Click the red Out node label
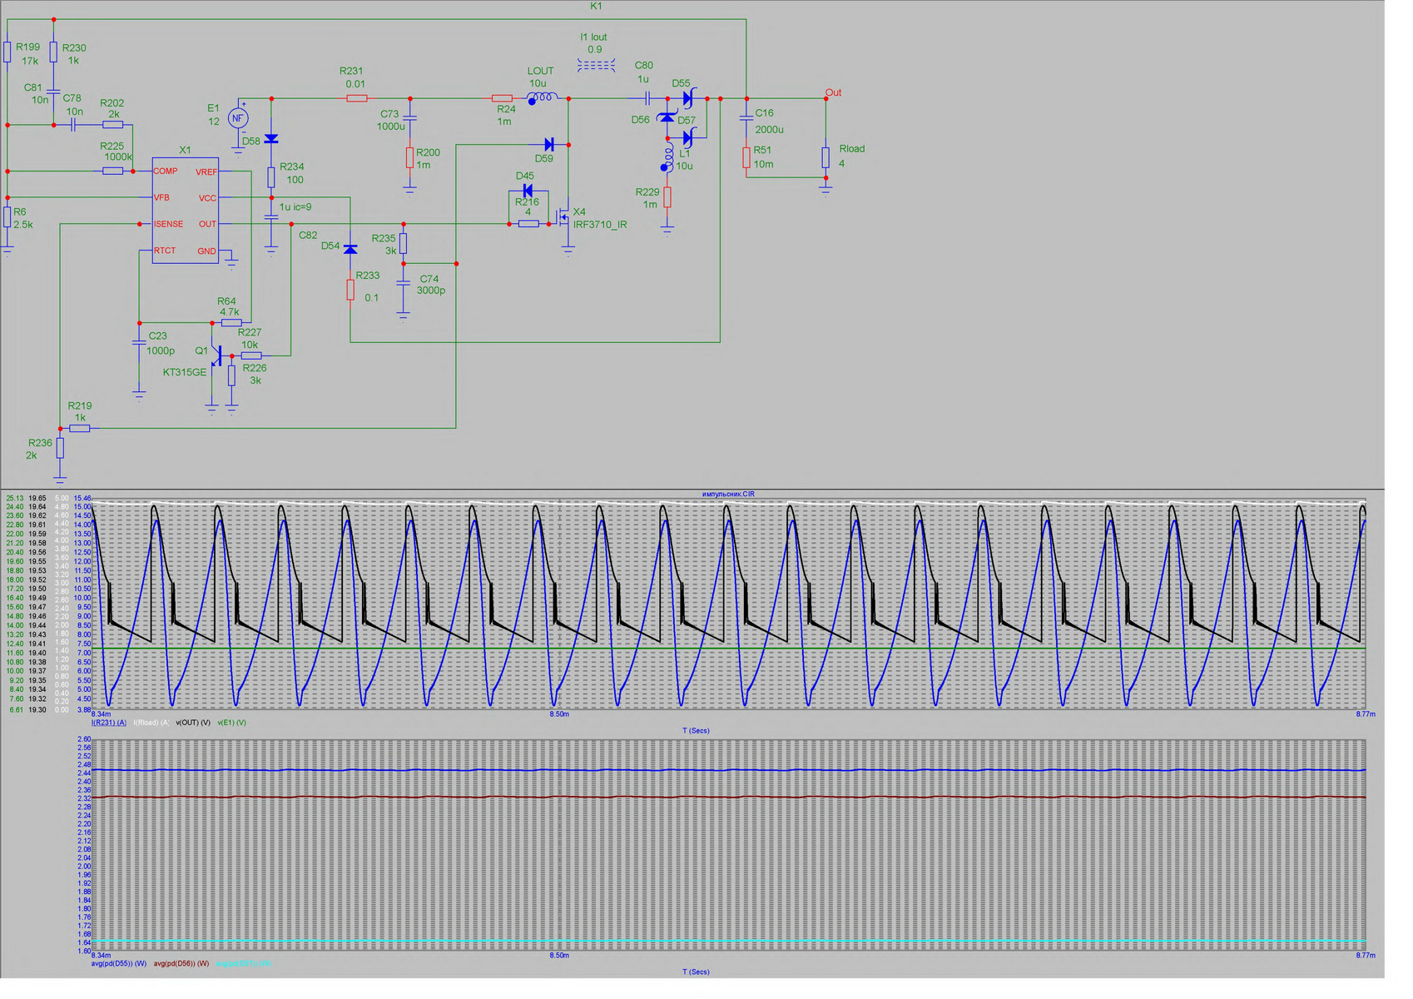The image size is (1413, 999). coord(833,92)
